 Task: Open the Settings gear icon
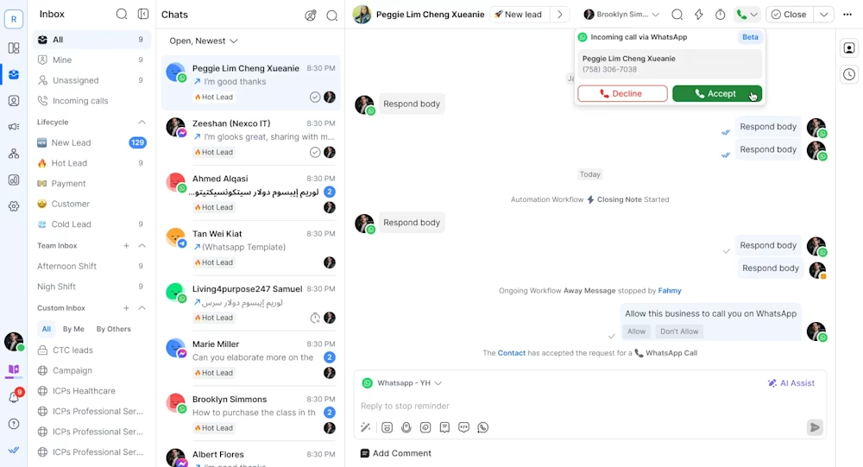coord(14,206)
